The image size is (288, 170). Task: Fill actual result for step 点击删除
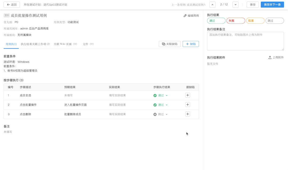click(x=117, y=114)
